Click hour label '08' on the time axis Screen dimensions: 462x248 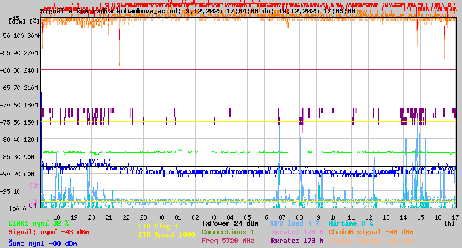(x=299, y=217)
